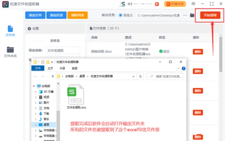Select the 报销流程.docx file name
Image resolution: width=225 pixels, height=141 pixels.
(x=101, y=52)
